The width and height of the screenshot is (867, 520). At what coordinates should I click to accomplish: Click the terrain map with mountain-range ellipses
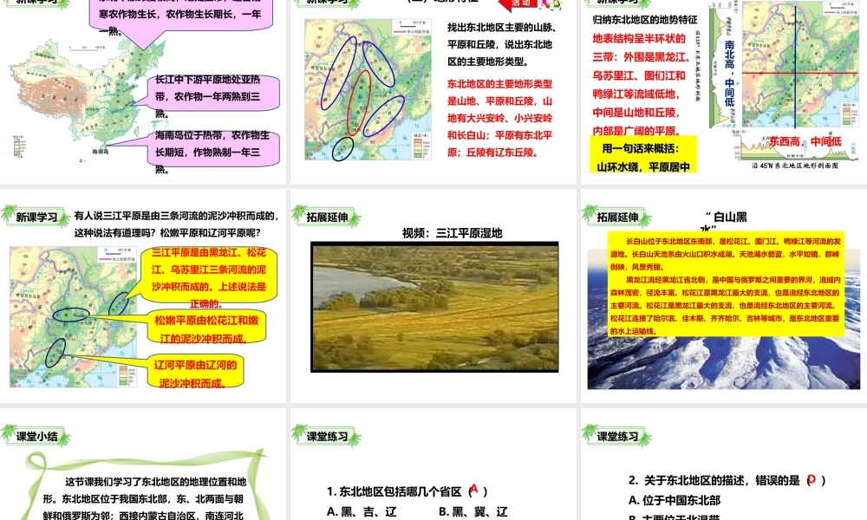(x=368, y=89)
